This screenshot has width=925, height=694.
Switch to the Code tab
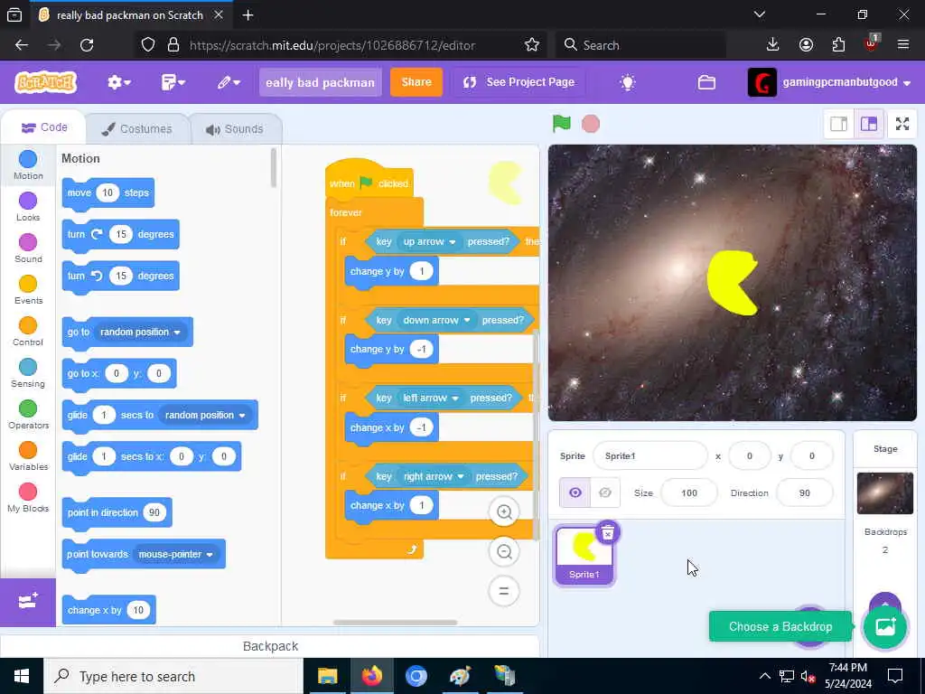[x=44, y=127]
